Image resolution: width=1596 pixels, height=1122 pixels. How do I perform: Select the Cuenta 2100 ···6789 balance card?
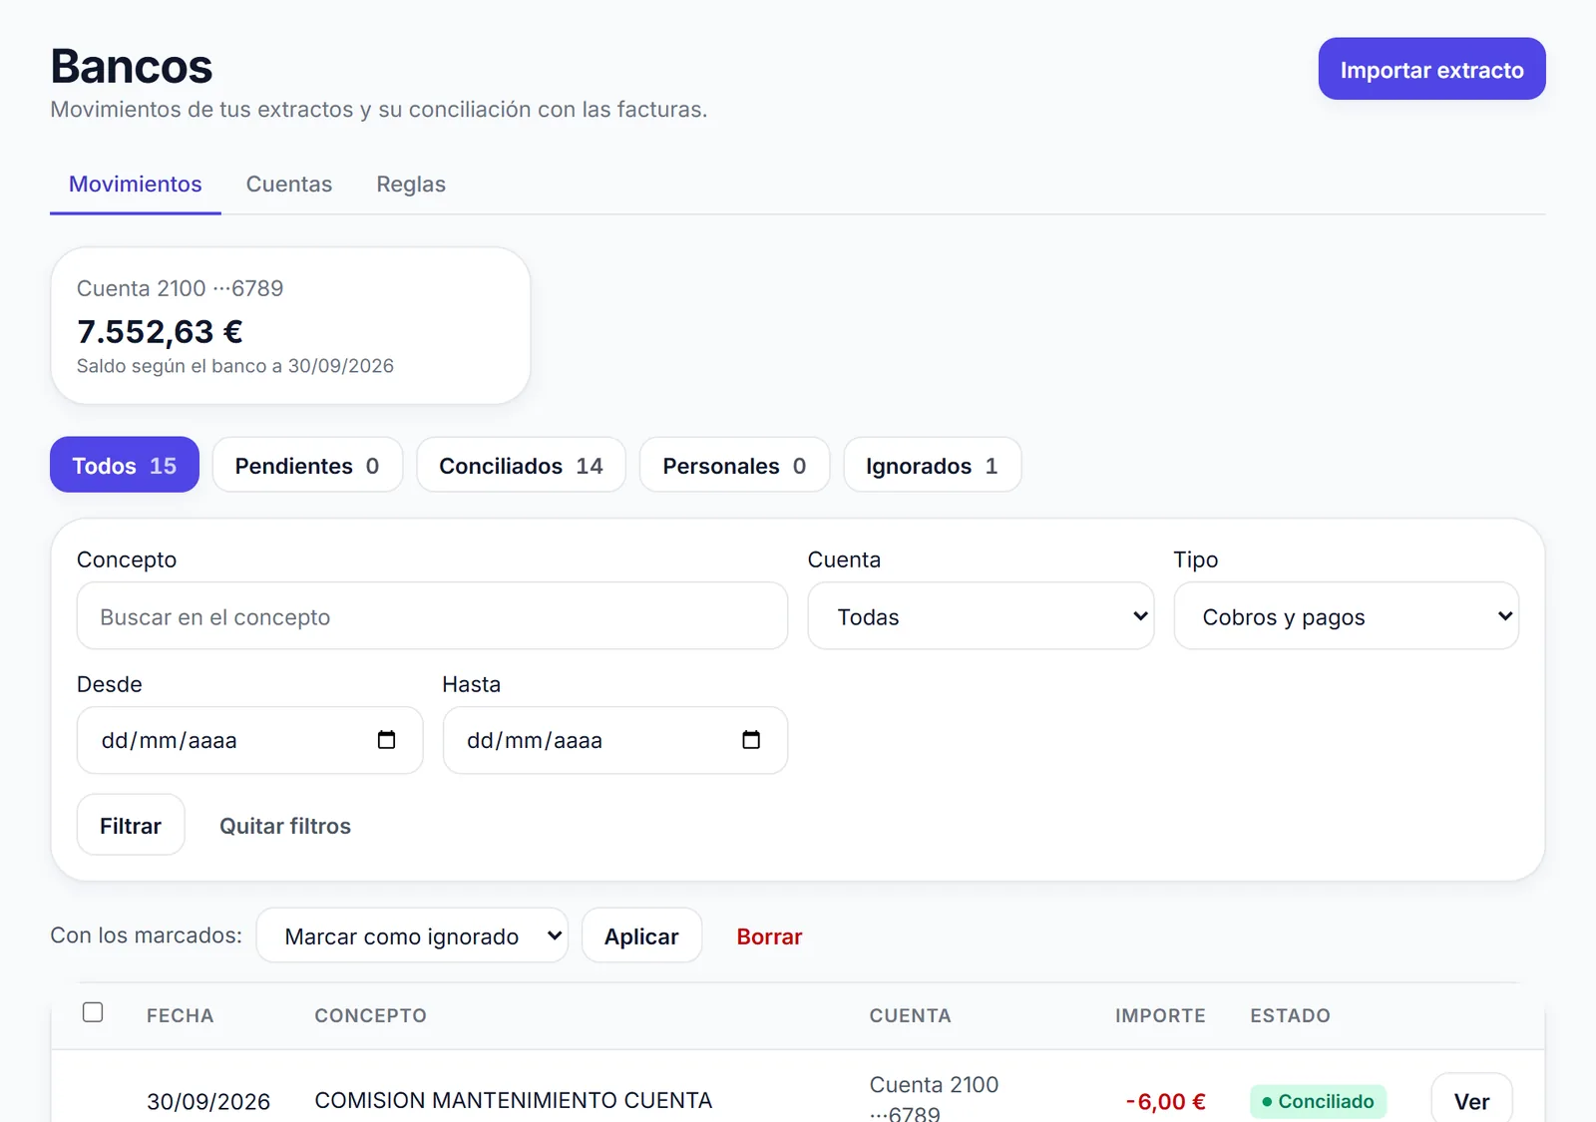pyautogui.click(x=290, y=326)
